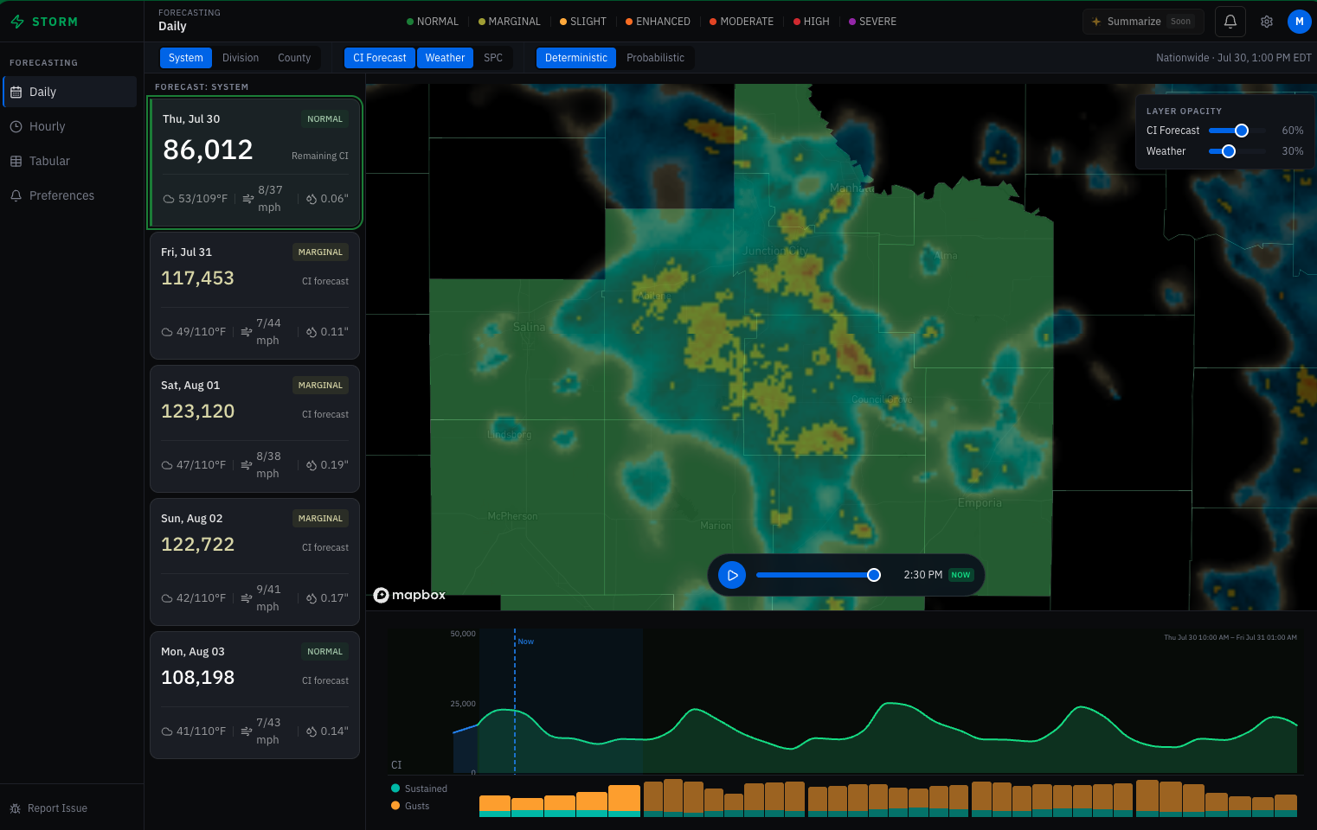1317x830 pixels.
Task: Click the mapbox logo
Action: pyautogui.click(x=409, y=595)
